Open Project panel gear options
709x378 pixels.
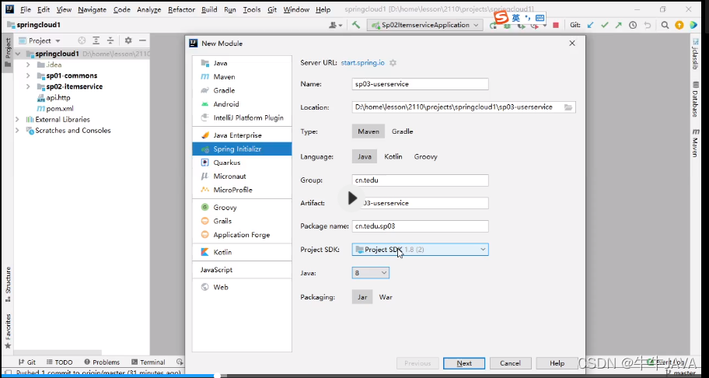(128, 40)
